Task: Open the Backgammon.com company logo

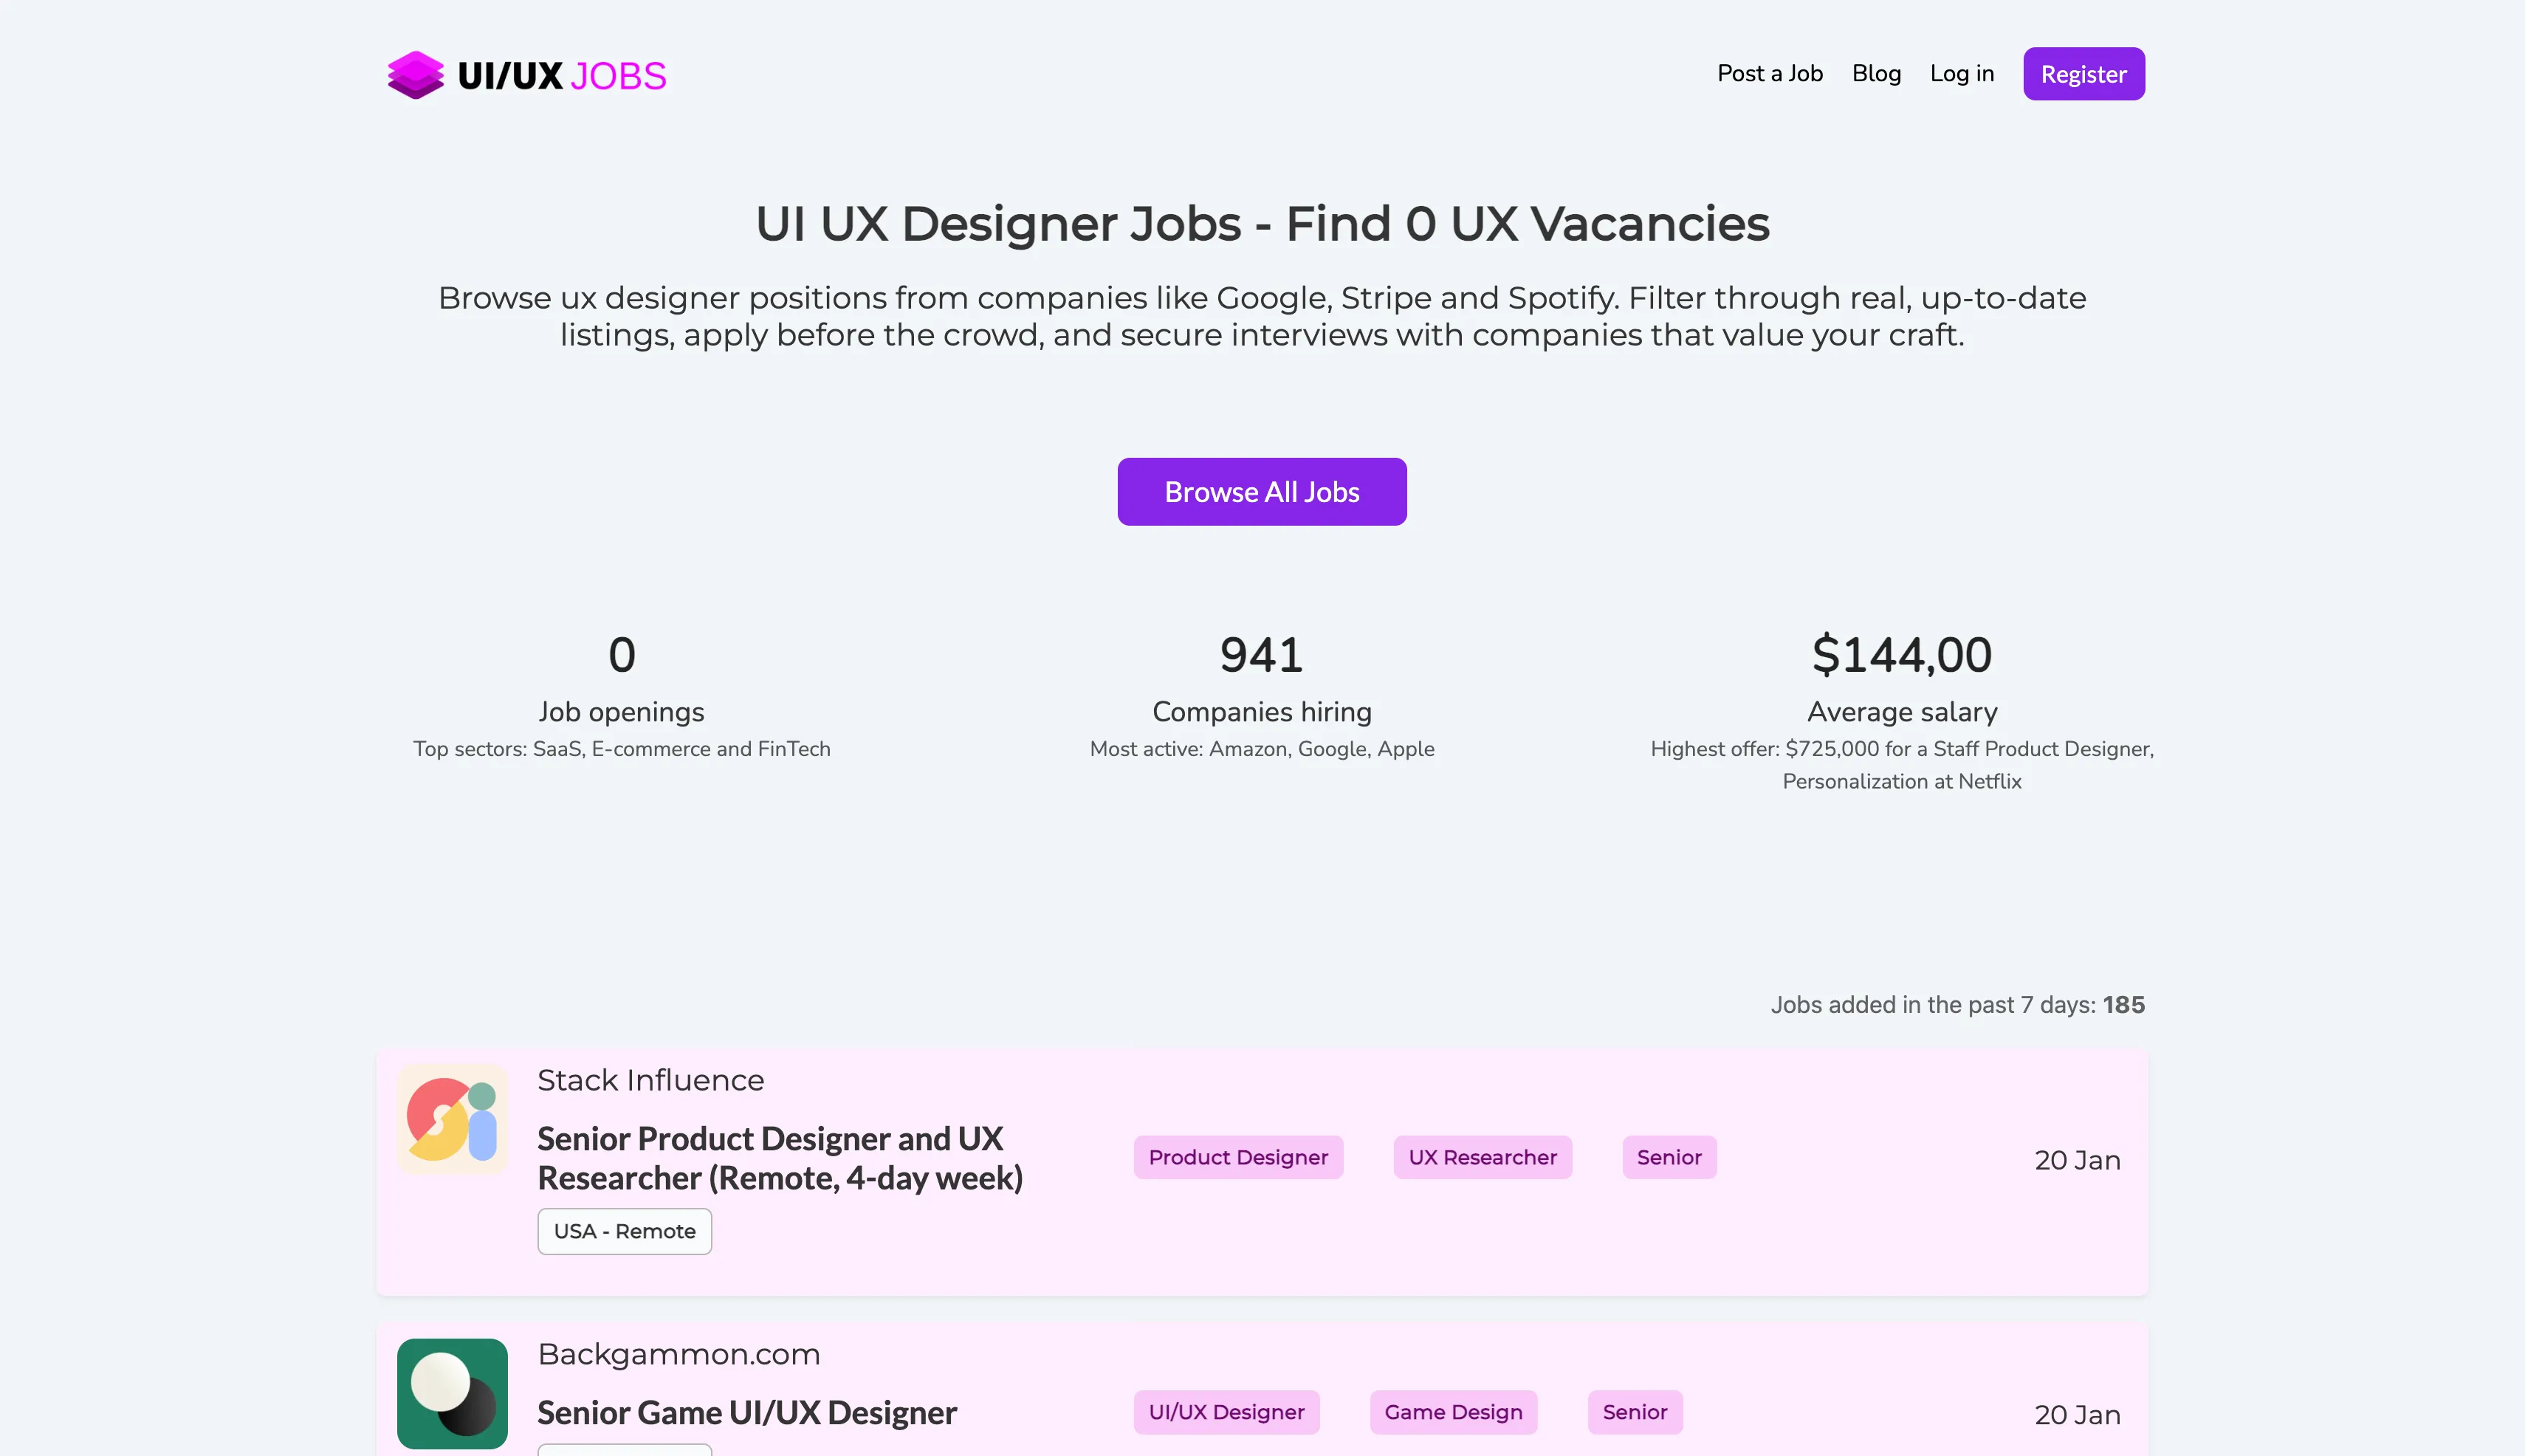Action: tap(452, 1393)
